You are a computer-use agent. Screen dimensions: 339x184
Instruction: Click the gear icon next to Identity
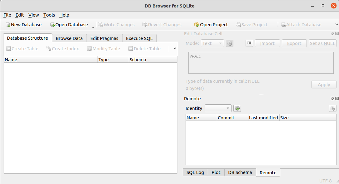[x=237, y=108]
